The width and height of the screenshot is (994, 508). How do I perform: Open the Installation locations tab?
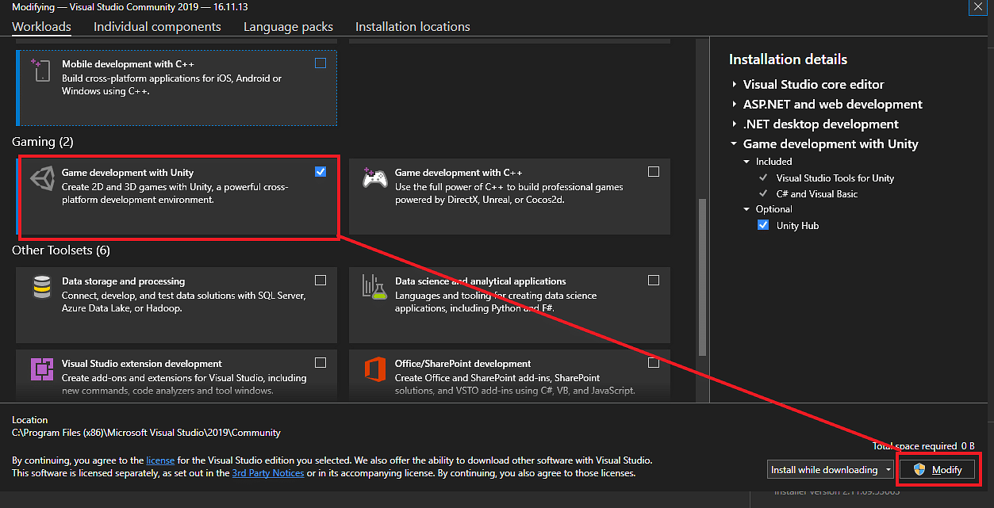click(413, 26)
